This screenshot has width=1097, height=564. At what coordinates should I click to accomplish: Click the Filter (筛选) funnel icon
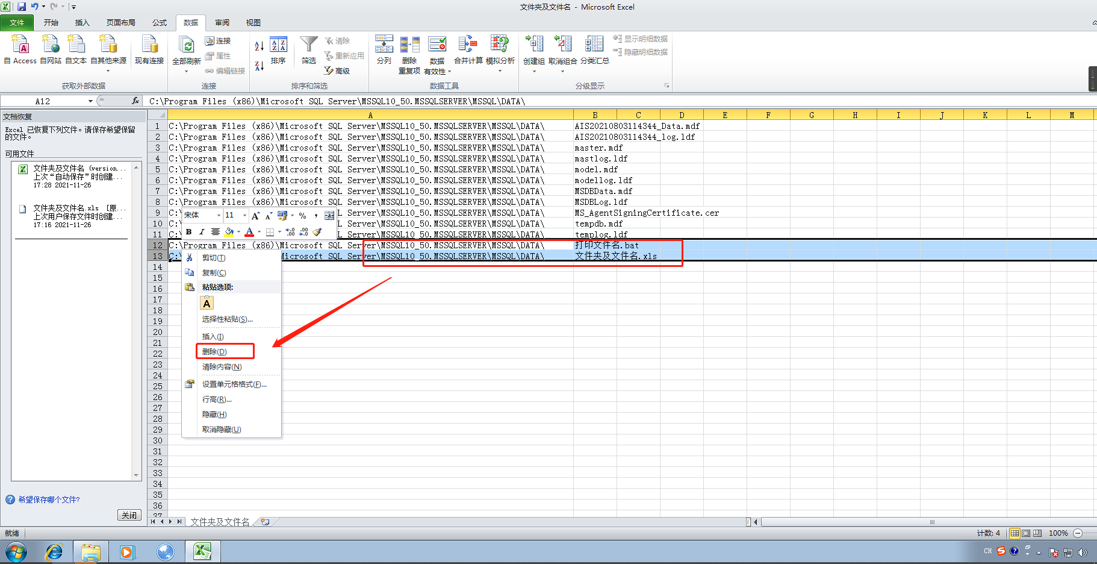pyautogui.click(x=309, y=49)
